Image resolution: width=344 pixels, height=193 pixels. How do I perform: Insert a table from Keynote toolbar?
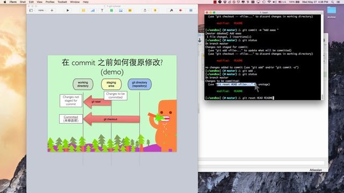coord(83,11)
